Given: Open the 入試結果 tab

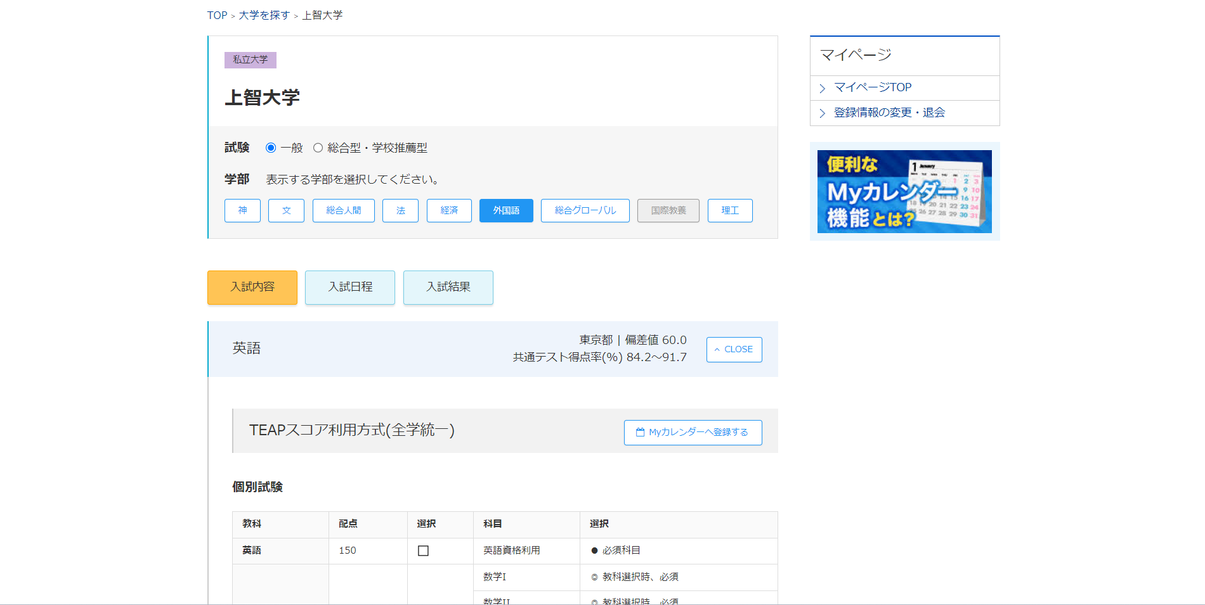Looking at the screenshot, I should (448, 288).
